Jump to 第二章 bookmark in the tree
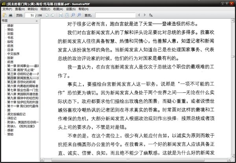Screen dimensions: 236x163 21,70
